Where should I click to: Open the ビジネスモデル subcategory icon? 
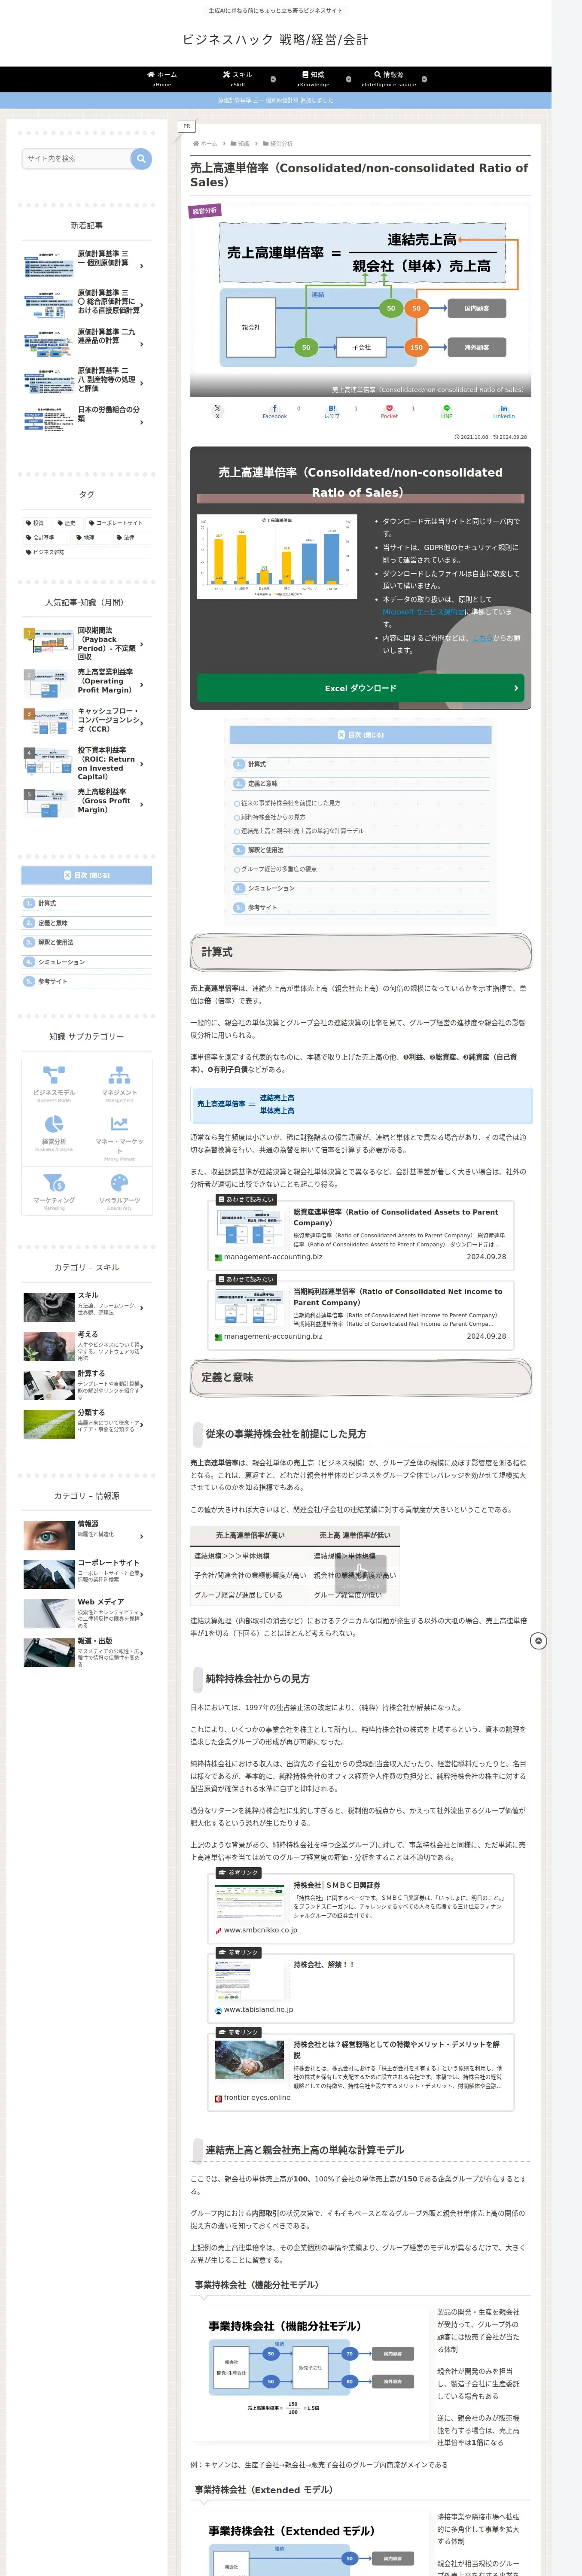[54, 1084]
